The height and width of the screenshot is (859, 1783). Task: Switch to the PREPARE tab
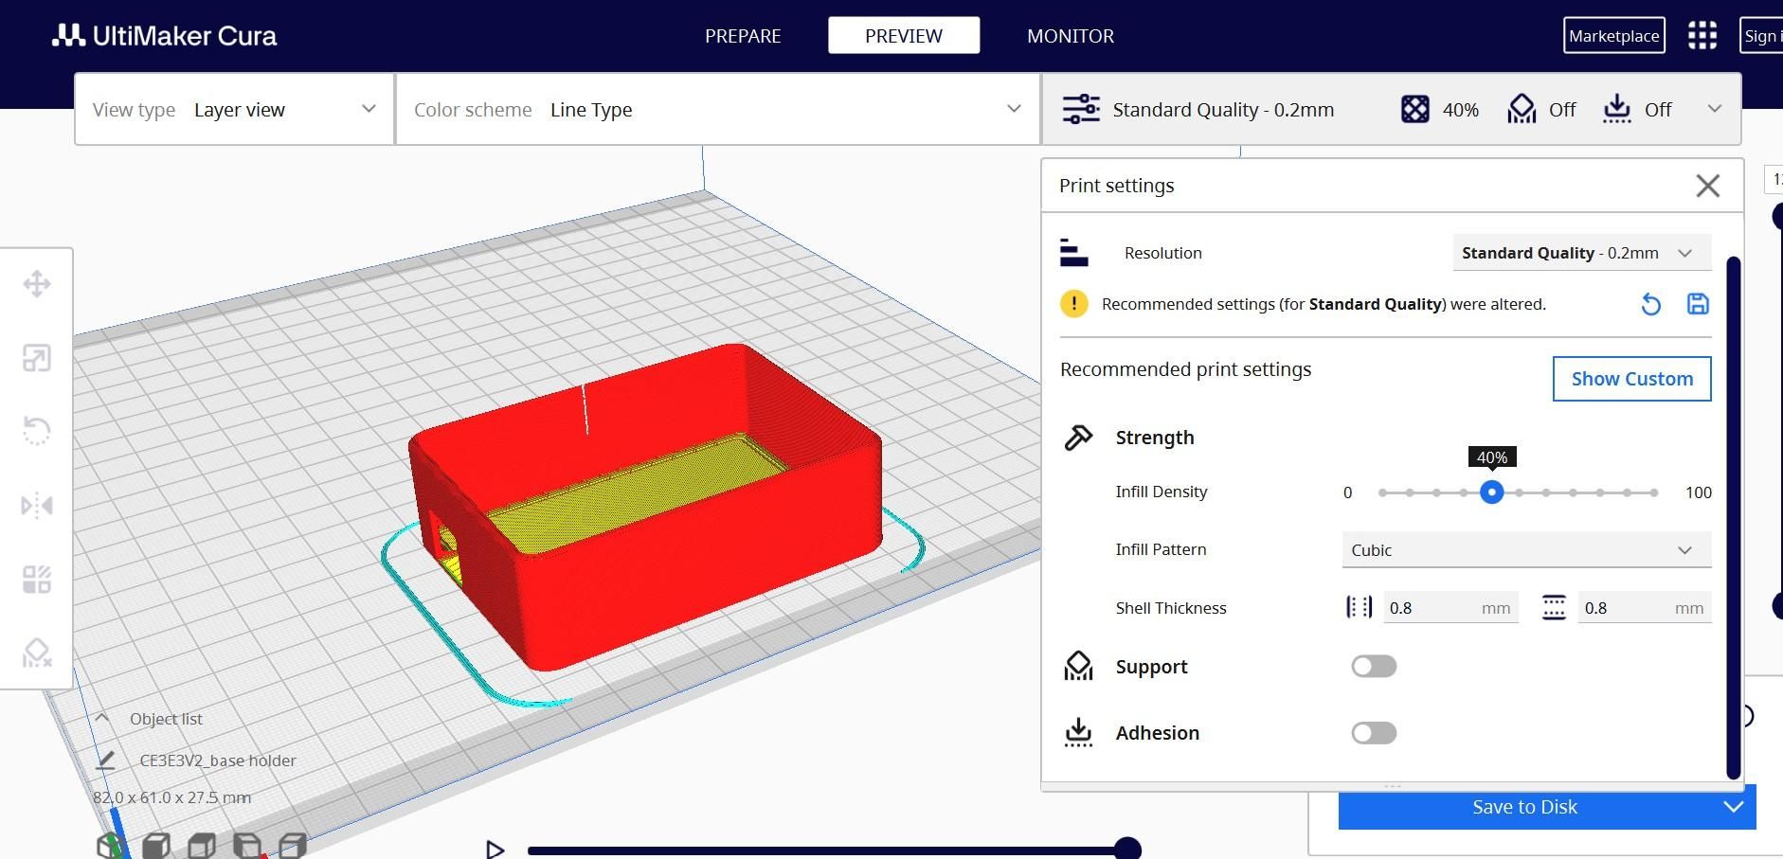743,36
